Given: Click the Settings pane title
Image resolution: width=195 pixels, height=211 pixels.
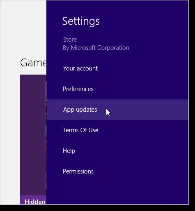Looking at the screenshot, I should coord(81,21).
